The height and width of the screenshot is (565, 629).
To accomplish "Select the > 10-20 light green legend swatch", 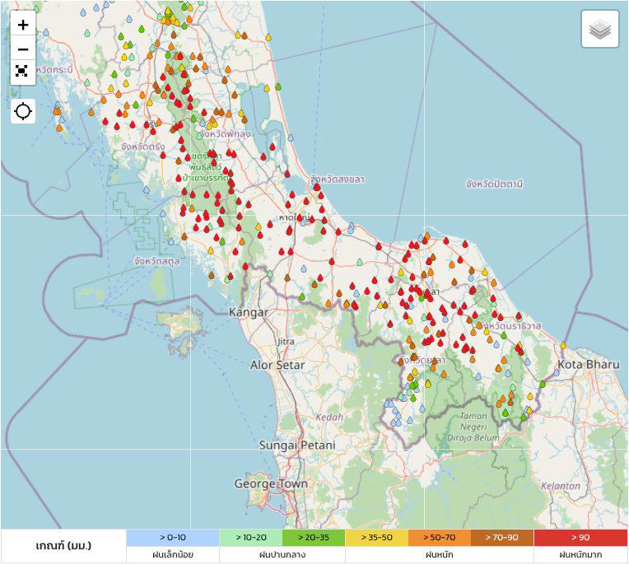I will click(250, 538).
